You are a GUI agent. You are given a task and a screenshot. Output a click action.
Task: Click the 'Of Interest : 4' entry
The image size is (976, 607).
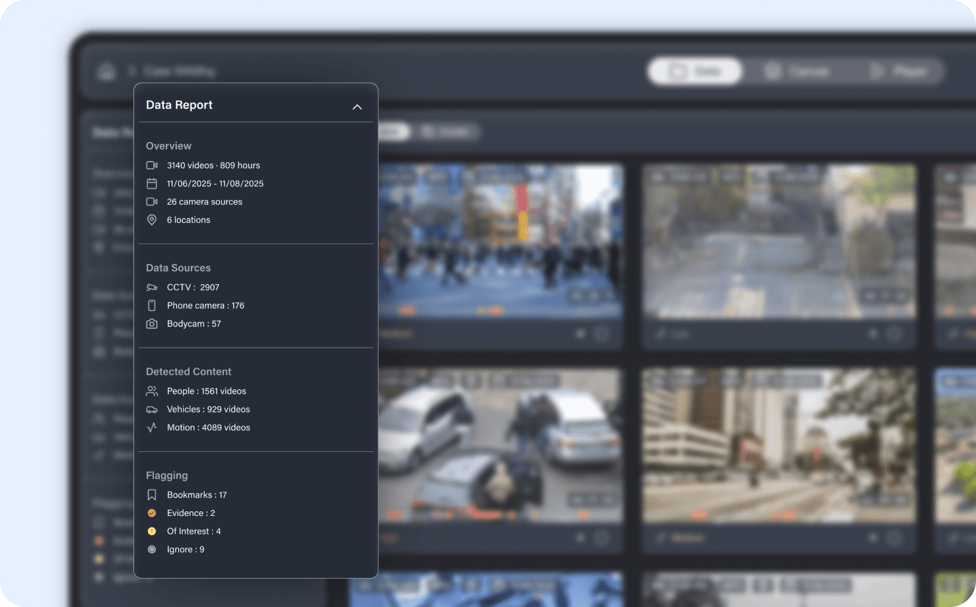[194, 531]
